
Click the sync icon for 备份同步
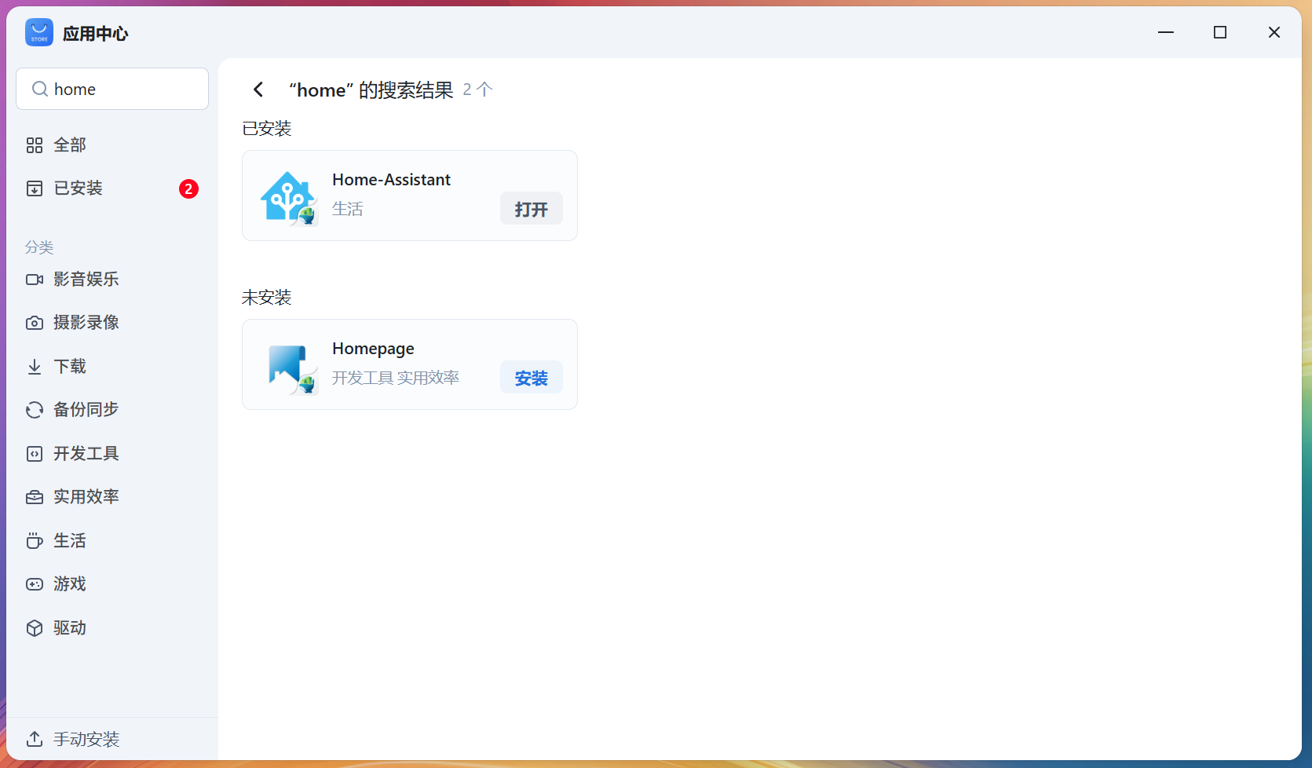coord(35,410)
